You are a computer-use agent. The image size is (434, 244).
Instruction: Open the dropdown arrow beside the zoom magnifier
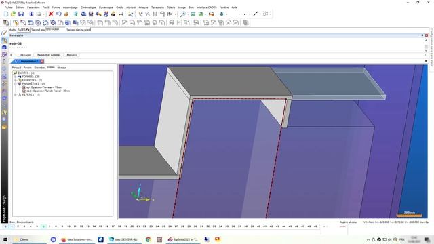[x=187, y=14]
